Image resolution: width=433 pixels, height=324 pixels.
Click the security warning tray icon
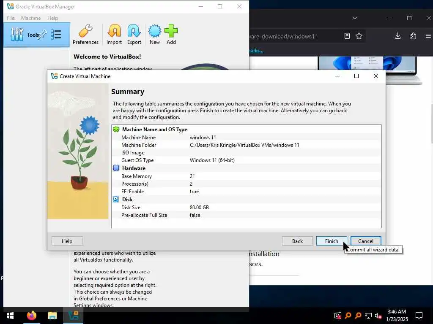(x=338, y=316)
